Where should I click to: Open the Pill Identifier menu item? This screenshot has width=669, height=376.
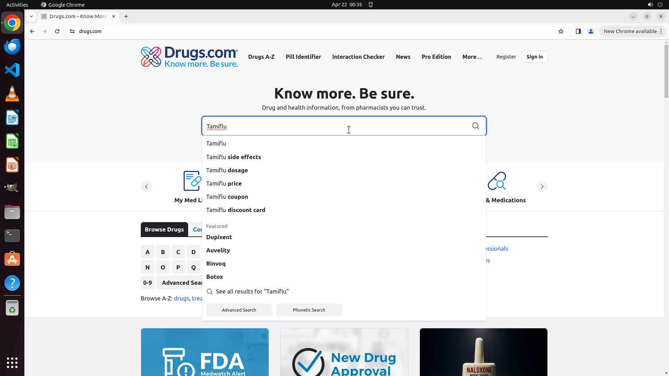(x=303, y=57)
